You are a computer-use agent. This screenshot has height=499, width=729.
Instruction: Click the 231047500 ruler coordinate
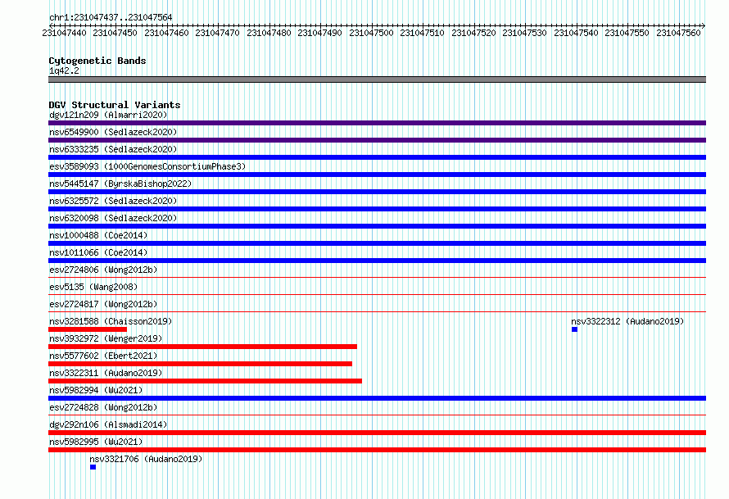pos(371,33)
